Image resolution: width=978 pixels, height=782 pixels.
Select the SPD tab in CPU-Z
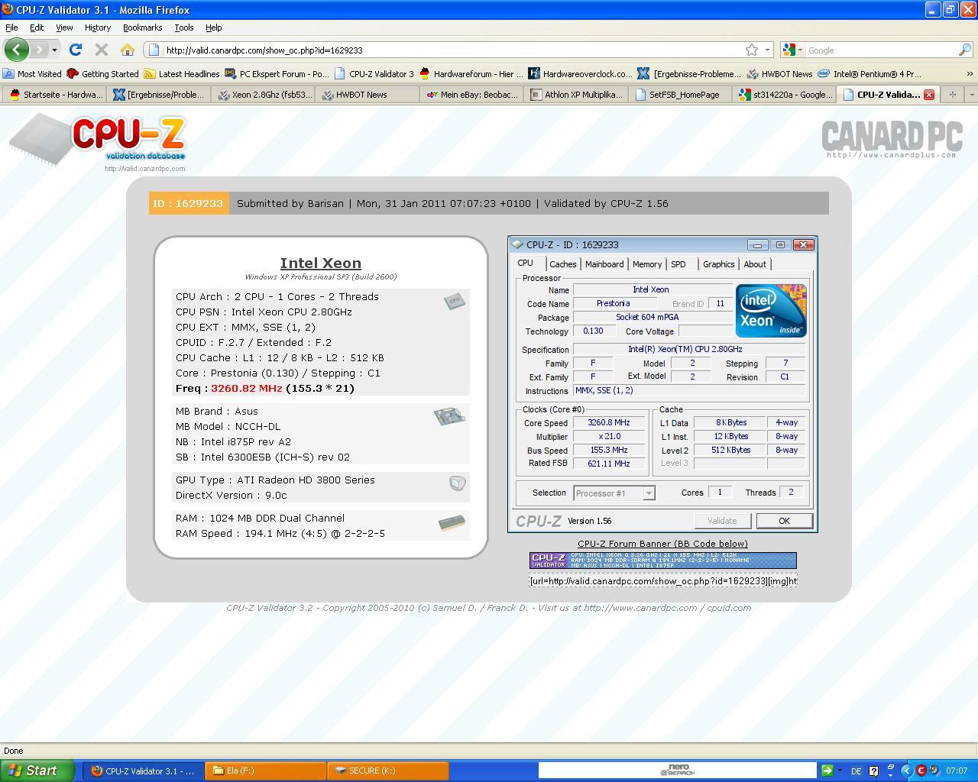(x=678, y=264)
